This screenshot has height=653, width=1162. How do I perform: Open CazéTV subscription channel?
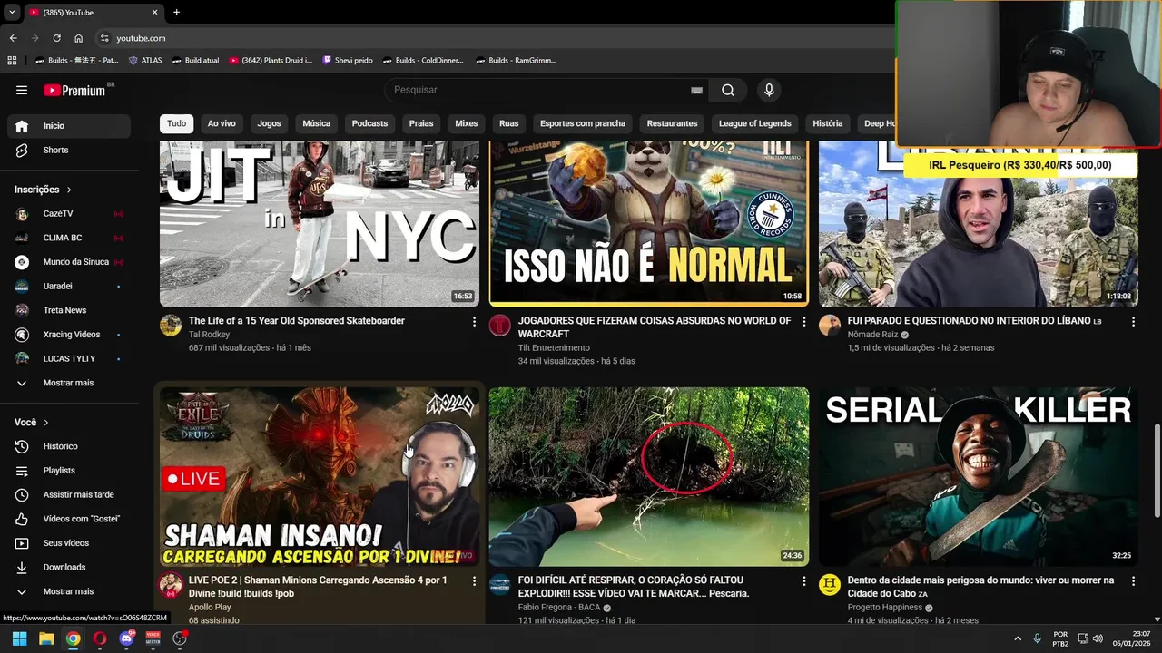coord(69,214)
